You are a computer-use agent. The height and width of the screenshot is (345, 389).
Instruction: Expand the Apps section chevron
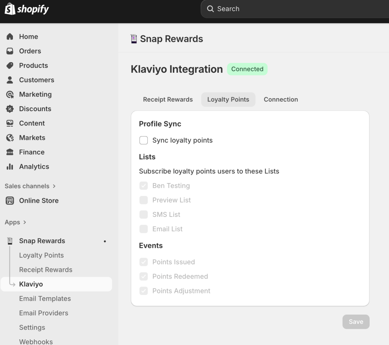(x=25, y=223)
